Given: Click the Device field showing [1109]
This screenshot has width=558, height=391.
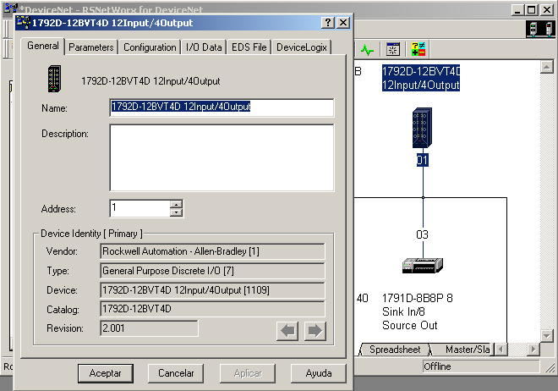Looking at the screenshot, I should (212, 290).
